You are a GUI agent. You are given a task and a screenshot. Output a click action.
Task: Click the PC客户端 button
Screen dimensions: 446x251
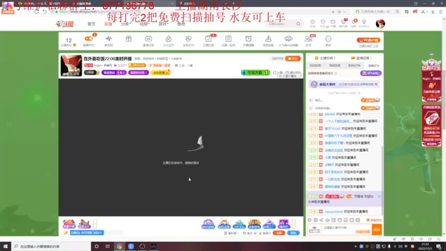point(369,40)
